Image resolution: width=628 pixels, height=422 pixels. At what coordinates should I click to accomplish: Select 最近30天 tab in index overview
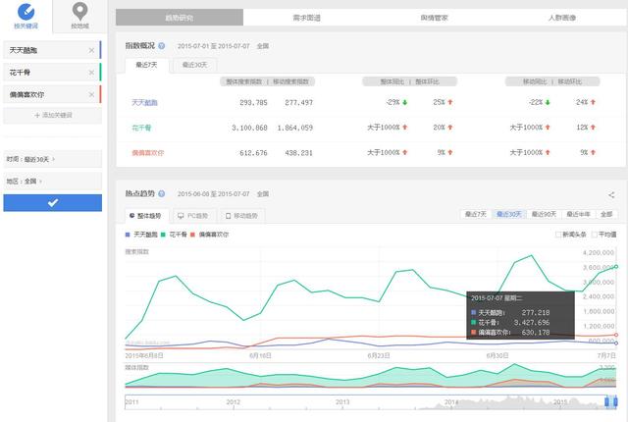(194, 65)
